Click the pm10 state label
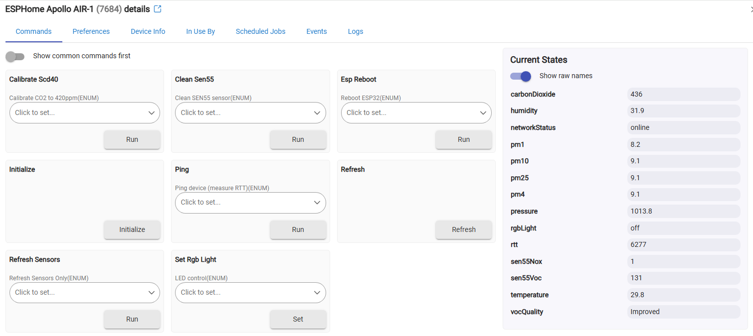Image resolution: width=753 pixels, height=336 pixels. coord(520,161)
